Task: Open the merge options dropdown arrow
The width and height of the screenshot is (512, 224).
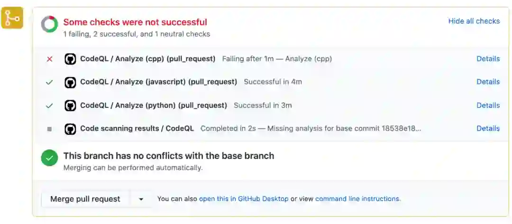Action: [x=141, y=199]
